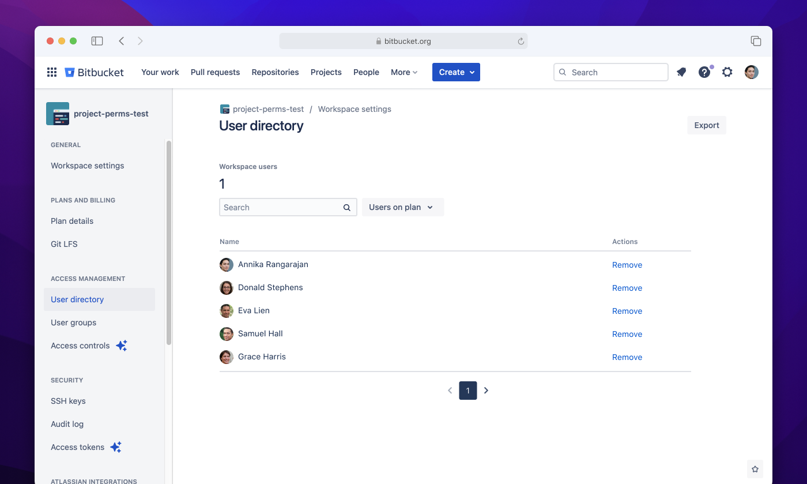Open the help menu question mark icon
The height and width of the screenshot is (484, 807).
pos(704,72)
